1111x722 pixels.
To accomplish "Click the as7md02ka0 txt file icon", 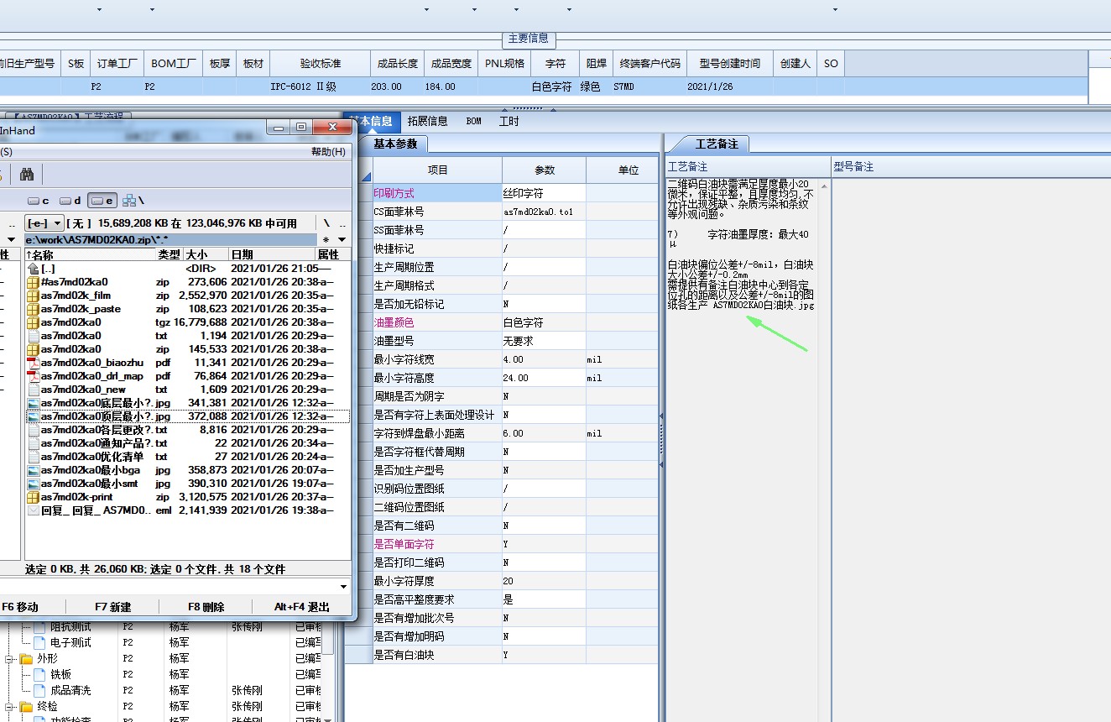I will [x=33, y=336].
